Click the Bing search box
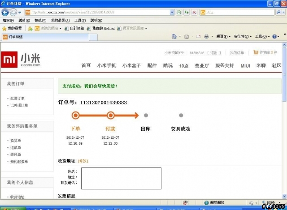The image size is (287, 210). (x=237, y=12)
